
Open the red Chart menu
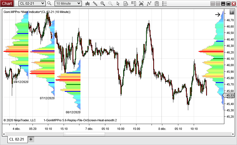(x=7, y=3)
